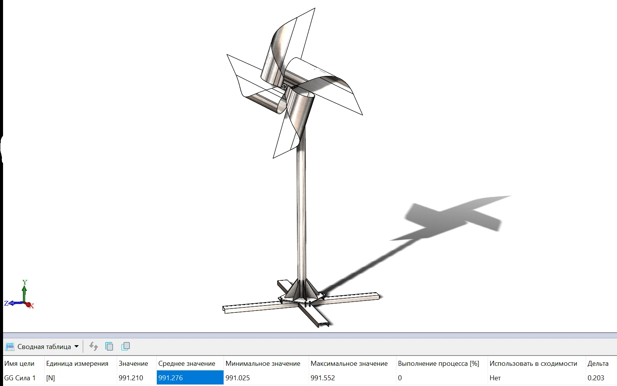Viewport: 617px width, 386px height.
Task: Select the Имя цели column header
Action: 19,363
